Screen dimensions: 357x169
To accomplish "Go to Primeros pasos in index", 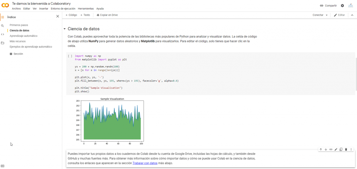I will point(19,25).
